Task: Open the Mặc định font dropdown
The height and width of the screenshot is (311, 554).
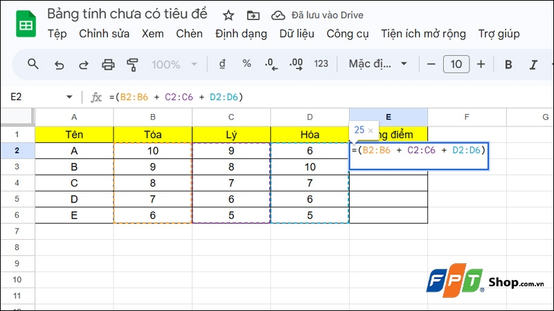Action: point(378,64)
